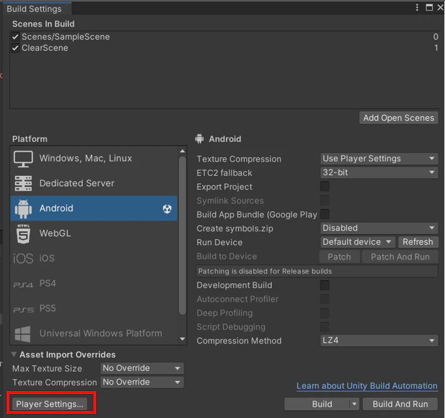Screen dimensions: 445x418
Task: Open the Compression Method LZ4 dropdown
Action: click(x=379, y=341)
